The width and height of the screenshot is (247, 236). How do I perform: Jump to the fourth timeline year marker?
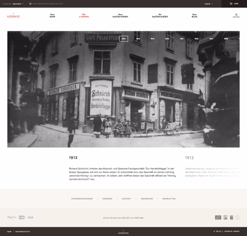pos(167,39)
